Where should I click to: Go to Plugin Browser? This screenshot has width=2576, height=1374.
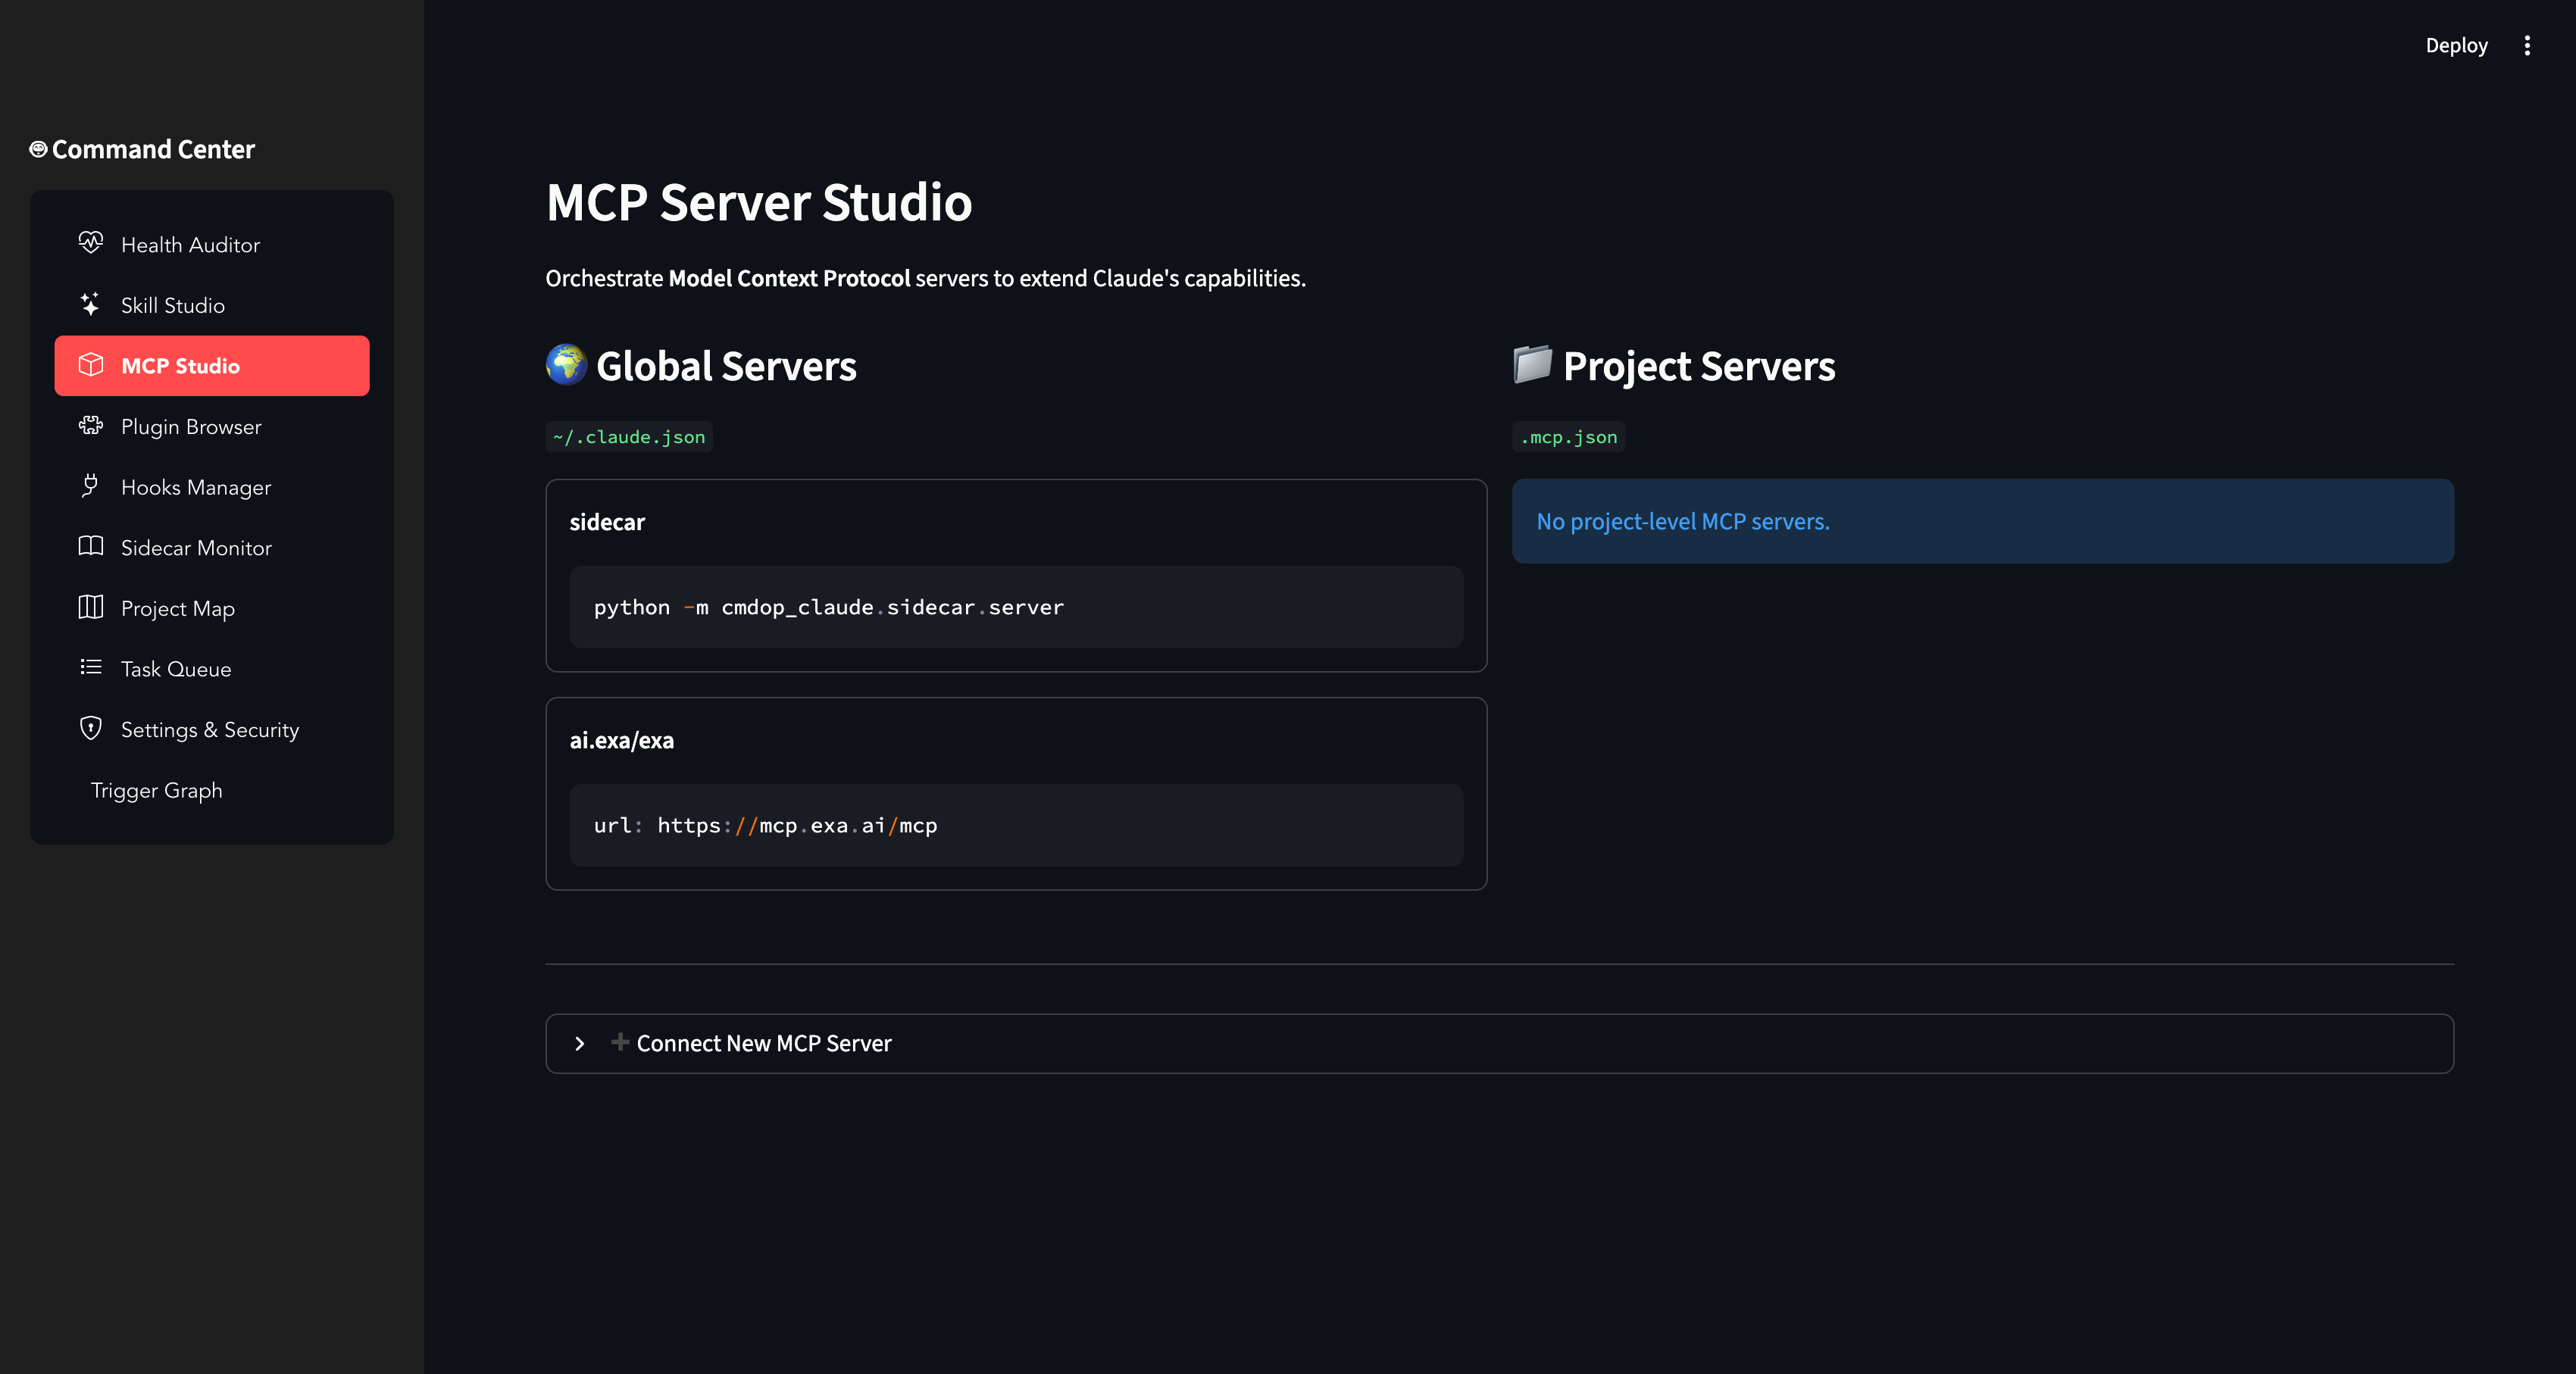point(212,427)
